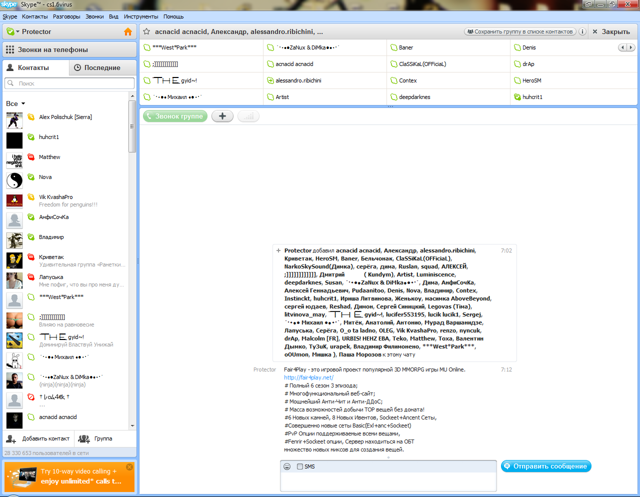Open the Protector status dropdown

coord(18,31)
